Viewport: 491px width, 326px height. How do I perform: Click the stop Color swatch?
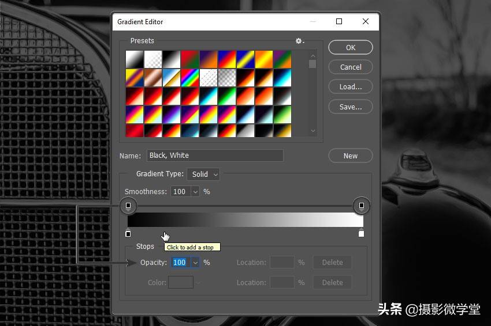[181, 282]
